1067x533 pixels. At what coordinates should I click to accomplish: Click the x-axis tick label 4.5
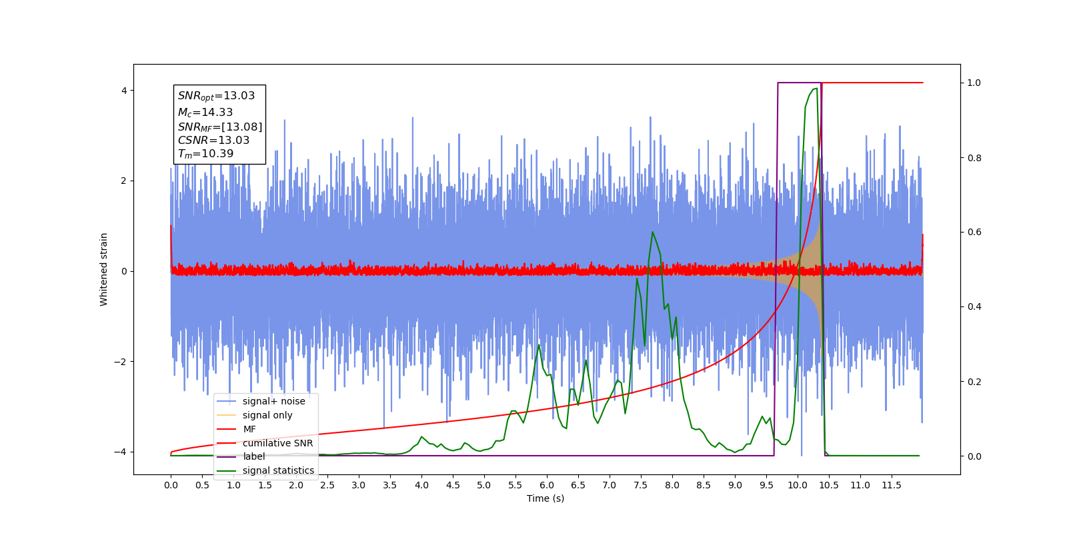453,485
